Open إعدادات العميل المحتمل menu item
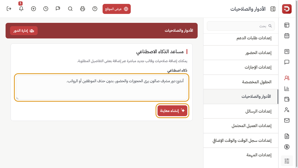Image resolution: width=298 pixels, height=168 pixels. pyautogui.click(x=241, y=126)
